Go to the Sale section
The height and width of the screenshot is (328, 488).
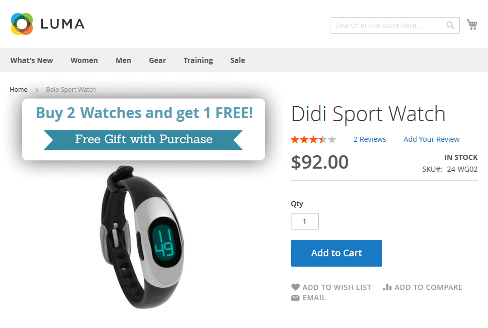(237, 60)
